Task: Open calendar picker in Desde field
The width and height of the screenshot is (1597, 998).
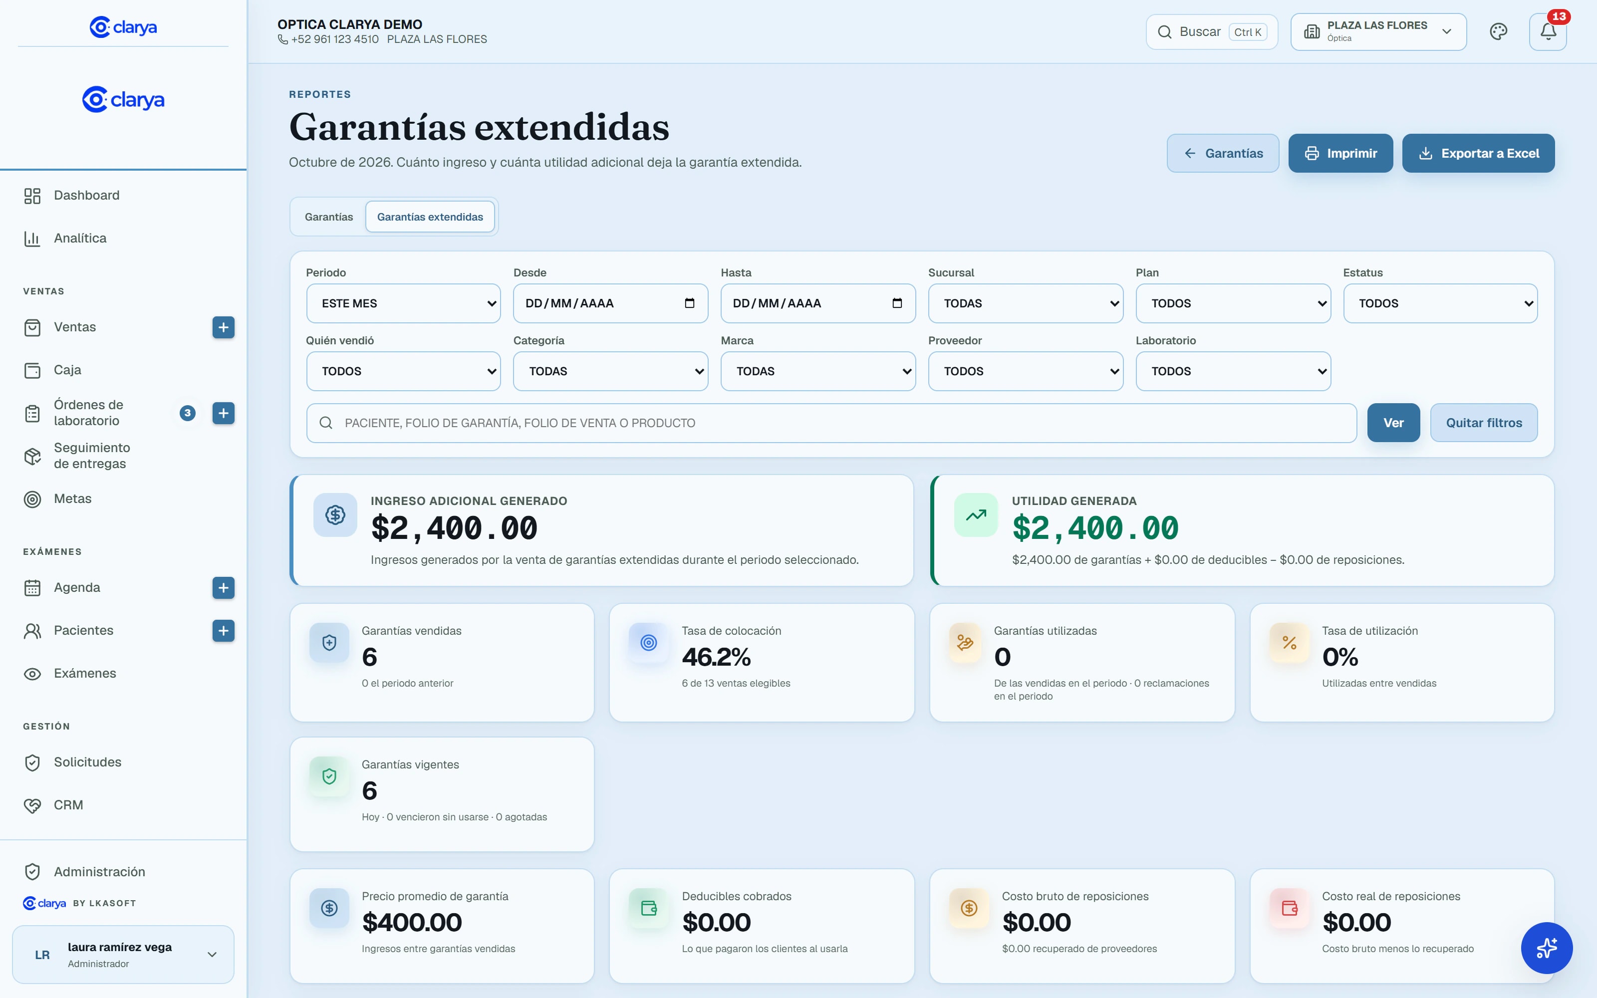Action: click(x=690, y=303)
